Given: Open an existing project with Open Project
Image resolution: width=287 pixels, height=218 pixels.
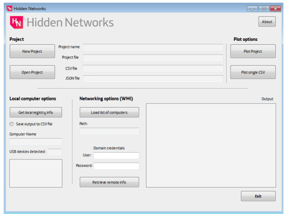Looking at the screenshot, I should pyautogui.click(x=32, y=72).
